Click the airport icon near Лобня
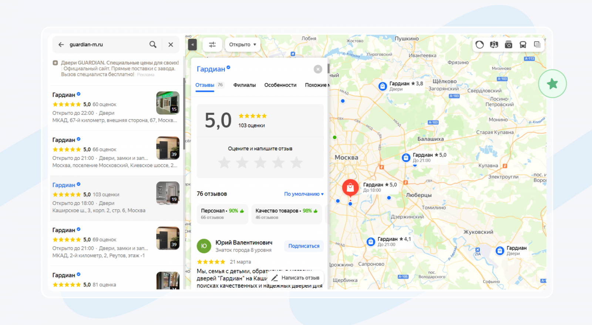The image size is (592, 325). point(293,54)
